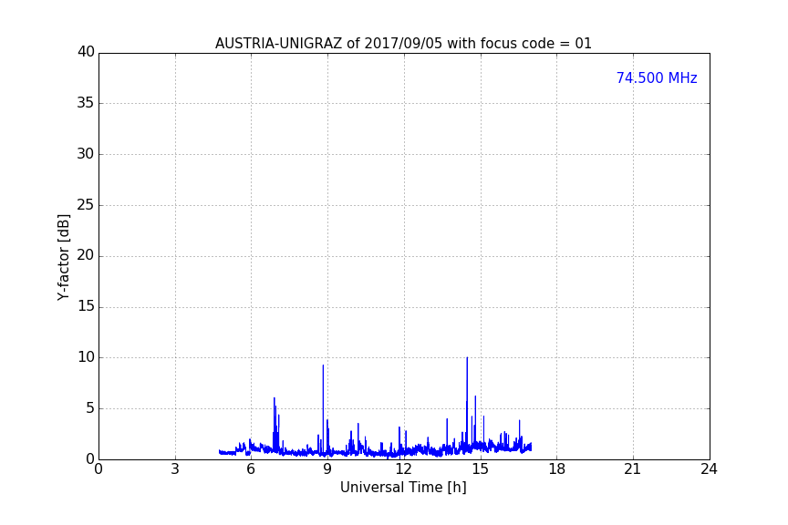Click the 'Universal Time [h]' axis label
This screenshot has height=525, width=788.
[403, 488]
